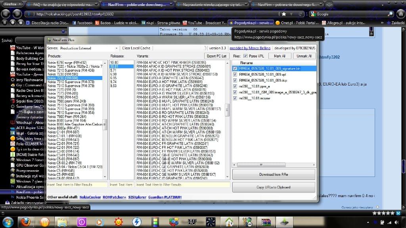Click the bookmark star in address bar
Image resolution: width=406 pixels, height=228 pixels.
pyautogui.click(x=284, y=14)
